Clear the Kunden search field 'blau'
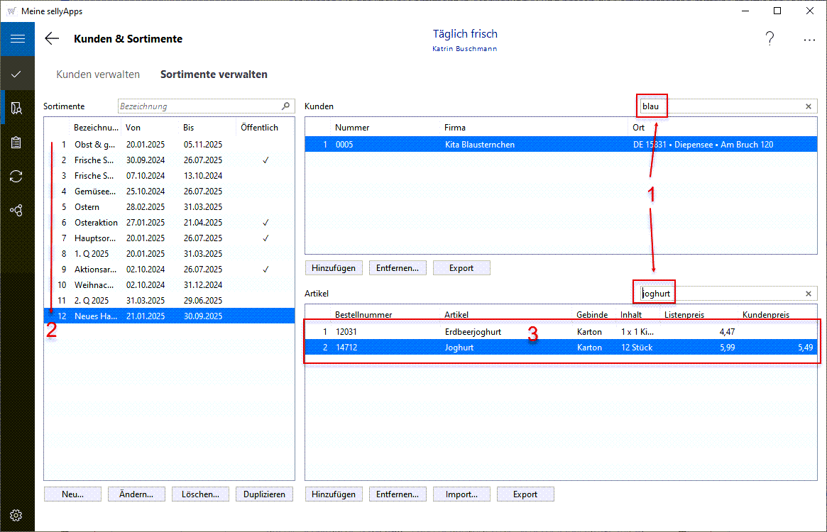 tap(808, 106)
